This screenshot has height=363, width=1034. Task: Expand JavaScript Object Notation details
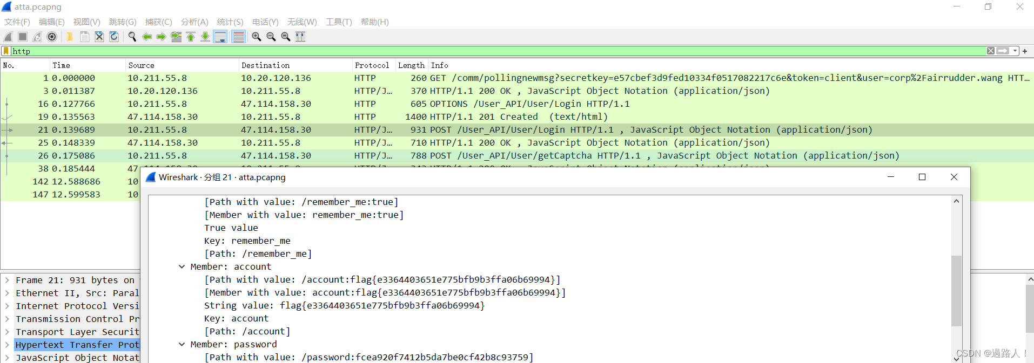point(7,358)
